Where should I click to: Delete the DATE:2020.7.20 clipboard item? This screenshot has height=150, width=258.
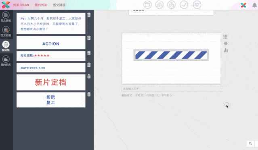[89, 65]
